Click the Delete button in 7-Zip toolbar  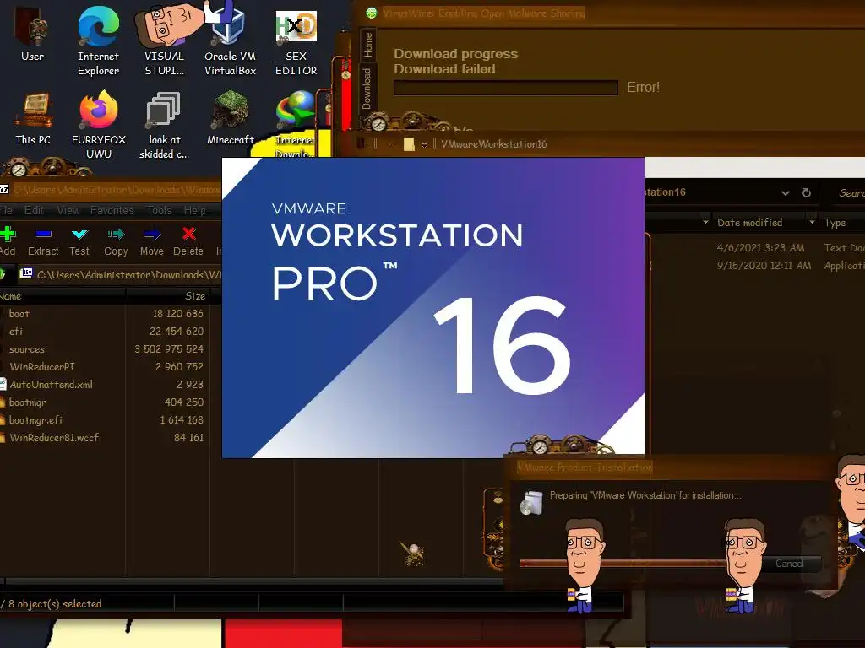pos(188,241)
